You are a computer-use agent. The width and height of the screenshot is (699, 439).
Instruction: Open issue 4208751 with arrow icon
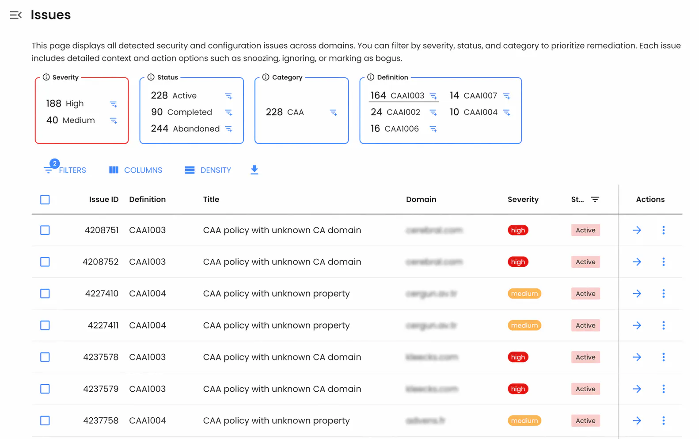(x=637, y=230)
